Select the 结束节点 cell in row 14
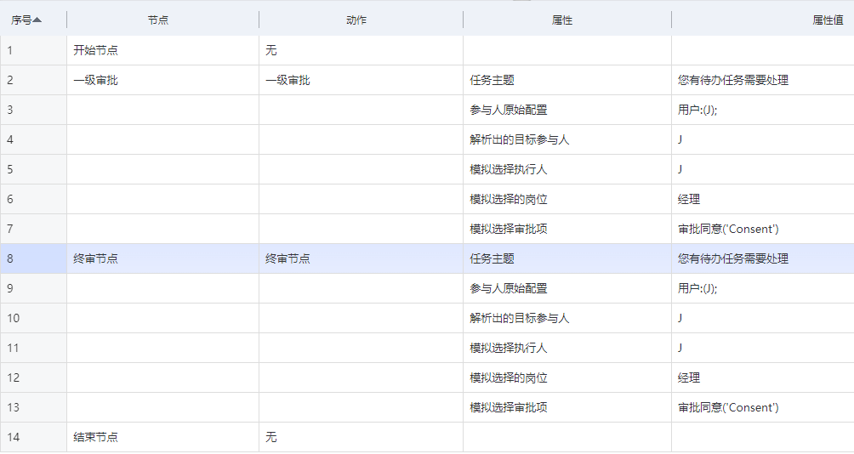This screenshot has width=854, height=454. pyautogui.click(x=96, y=437)
